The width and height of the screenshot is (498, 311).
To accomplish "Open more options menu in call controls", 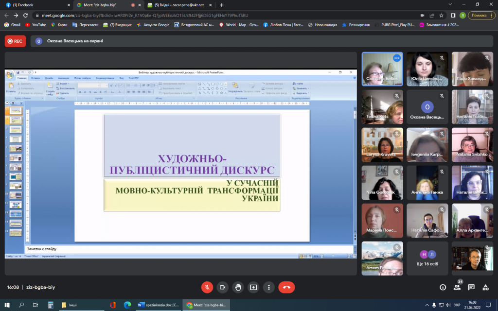I will (x=268, y=287).
